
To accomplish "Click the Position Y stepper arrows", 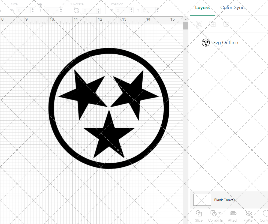I will tap(158, 10).
